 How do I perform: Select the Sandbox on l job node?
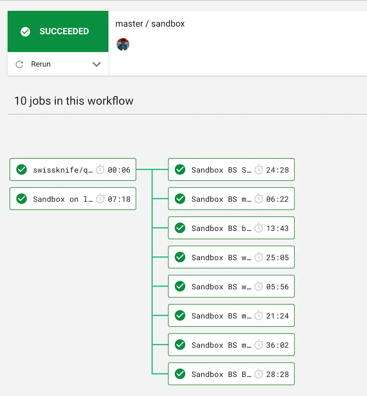pyautogui.click(x=72, y=199)
